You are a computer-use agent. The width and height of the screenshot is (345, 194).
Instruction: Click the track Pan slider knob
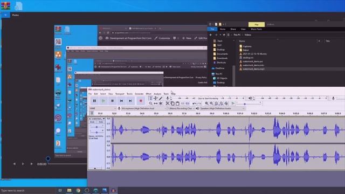tap(96, 133)
